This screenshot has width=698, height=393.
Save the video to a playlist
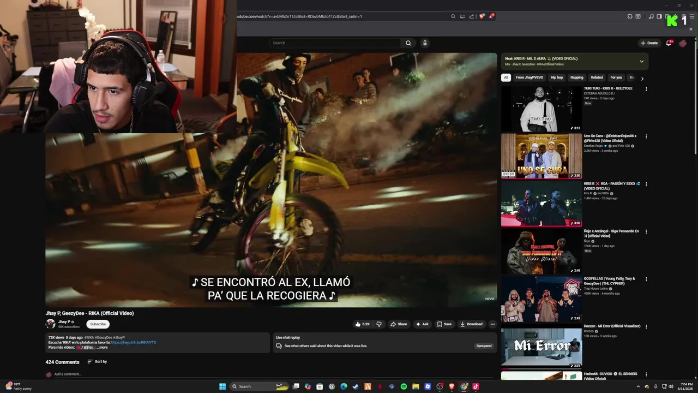click(444, 324)
